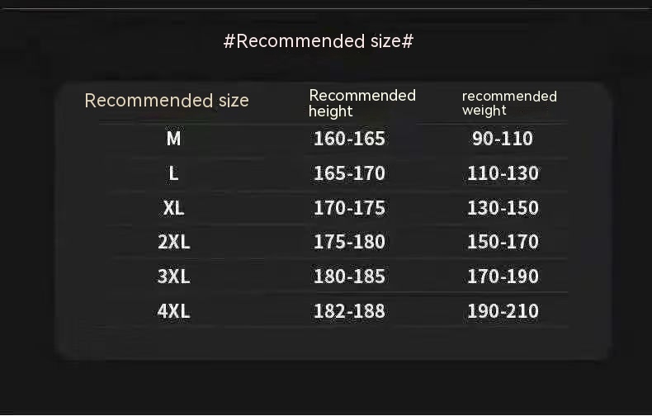Click the weight value 190-210
Viewport: 652px width, 416px height.
pyautogui.click(x=503, y=311)
